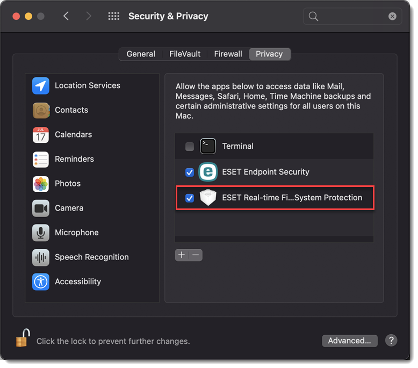
Task: Select the Contacts book icon
Action: click(41, 110)
